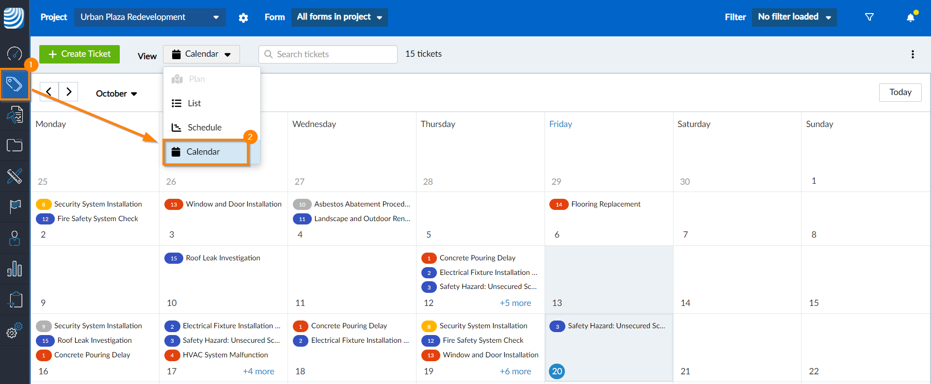
Task: Expand +6 more on the 19th
Action: 515,371
